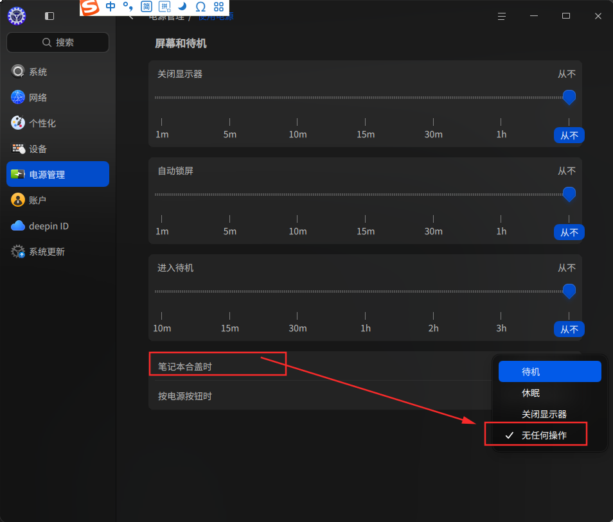Toggle the punctuation mode icon in the input bar

[x=128, y=6]
